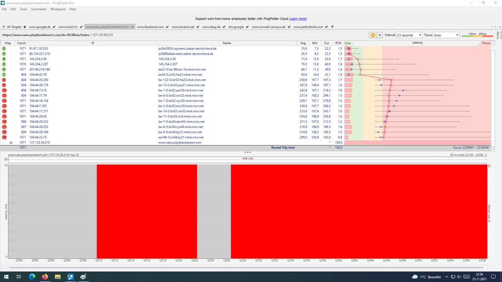Image resolution: width=502 pixels, height=282 pixels.
Task: Toggle the checkmark on www.pathofexile.com tab
Action: pyautogui.click(x=326, y=27)
